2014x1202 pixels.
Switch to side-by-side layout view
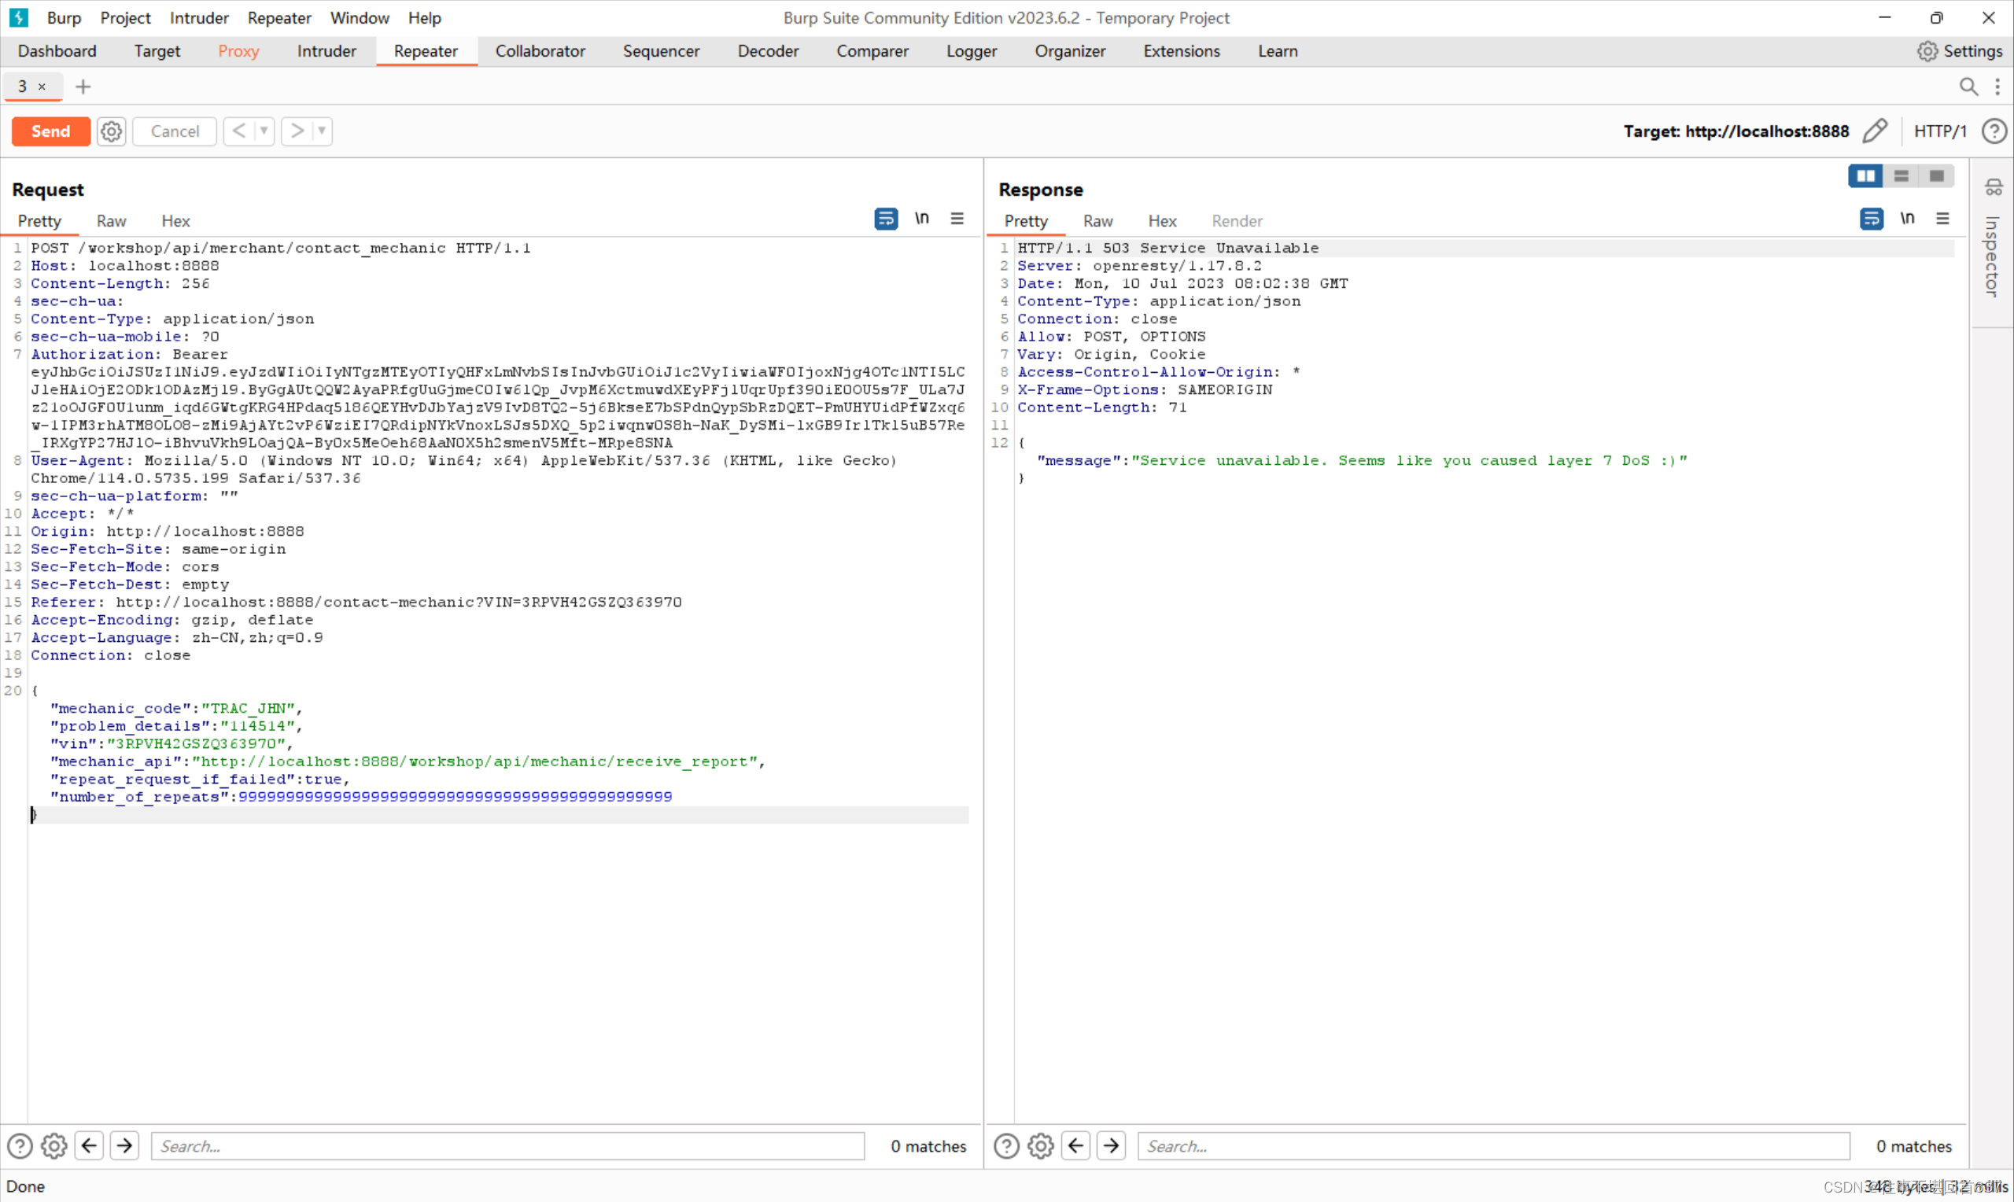[x=1865, y=175]
